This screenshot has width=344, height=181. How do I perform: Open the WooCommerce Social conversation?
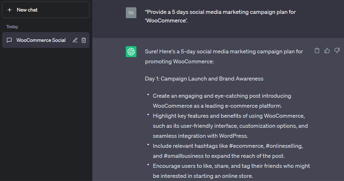click(46, 40)
